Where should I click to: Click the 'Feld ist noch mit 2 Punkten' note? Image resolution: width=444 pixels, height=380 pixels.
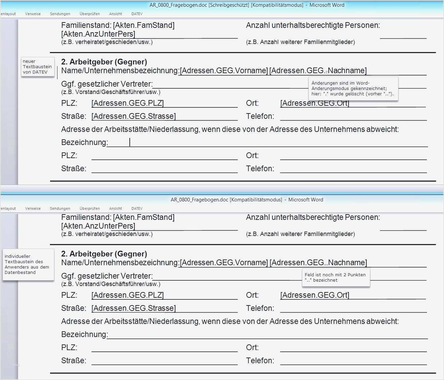click(336, 278)
